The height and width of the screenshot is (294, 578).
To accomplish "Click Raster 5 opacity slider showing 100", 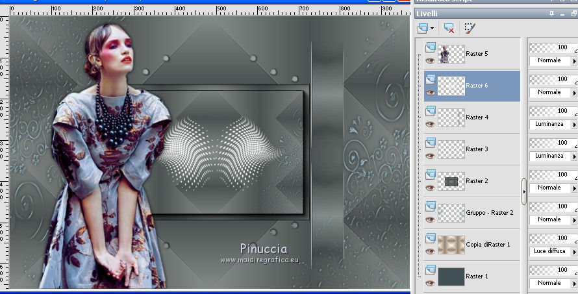I will tap(553, 47).
